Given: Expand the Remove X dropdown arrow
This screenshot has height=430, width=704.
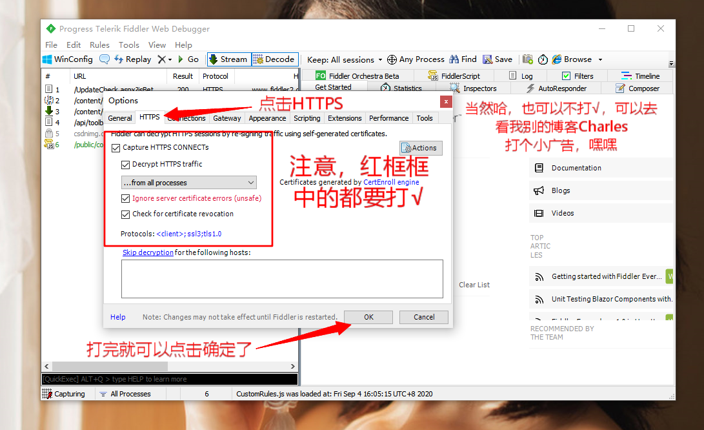Looking at the screenshot, I should click(170, 60).
